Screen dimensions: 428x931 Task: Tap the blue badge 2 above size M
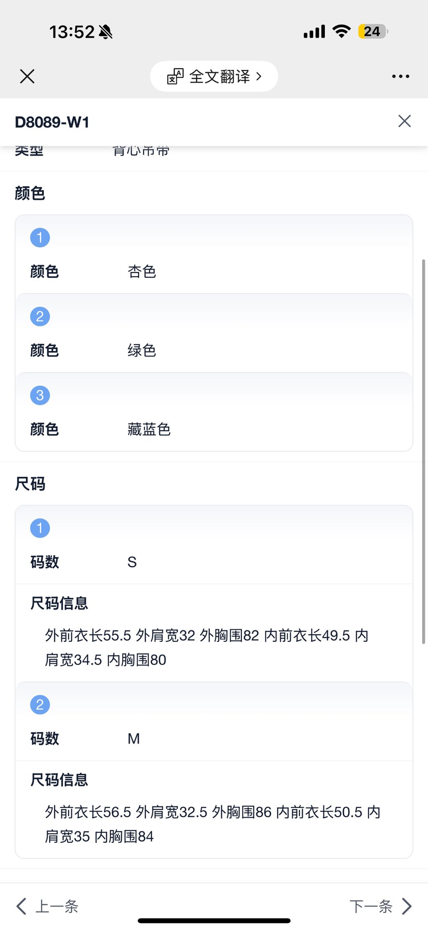coord(40,704)
